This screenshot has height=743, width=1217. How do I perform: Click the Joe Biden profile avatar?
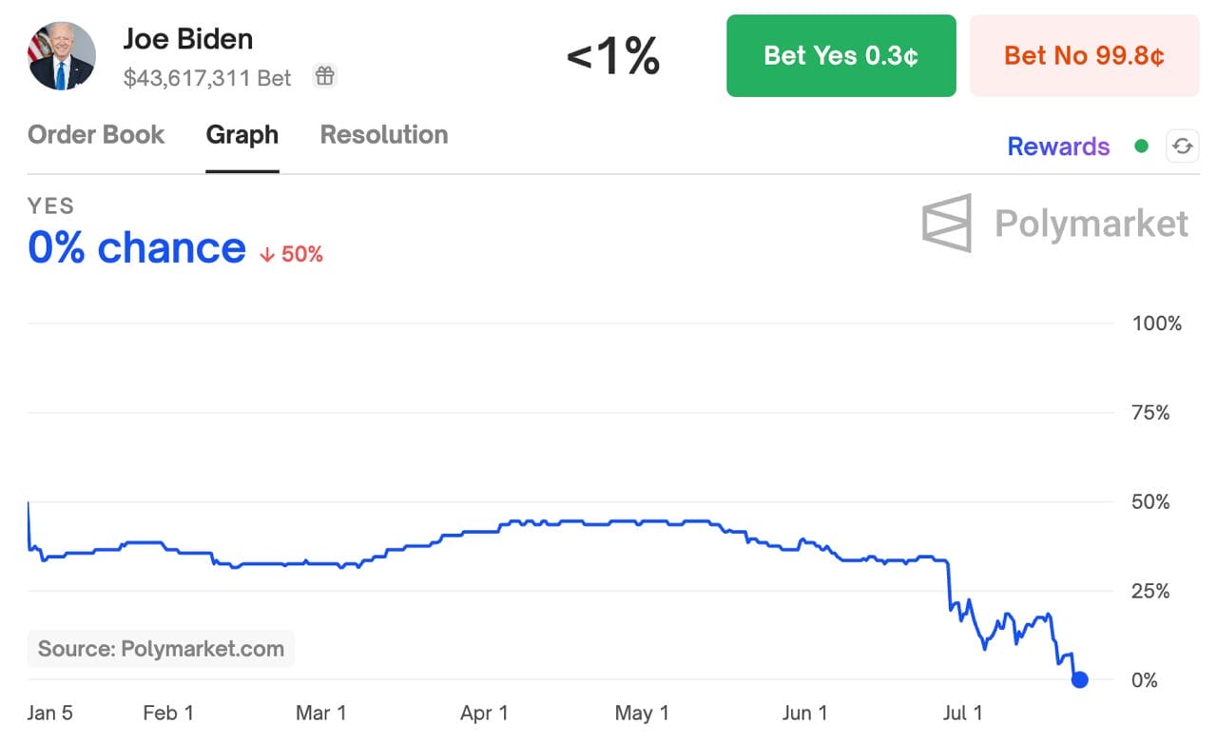[x=61, y=55]
